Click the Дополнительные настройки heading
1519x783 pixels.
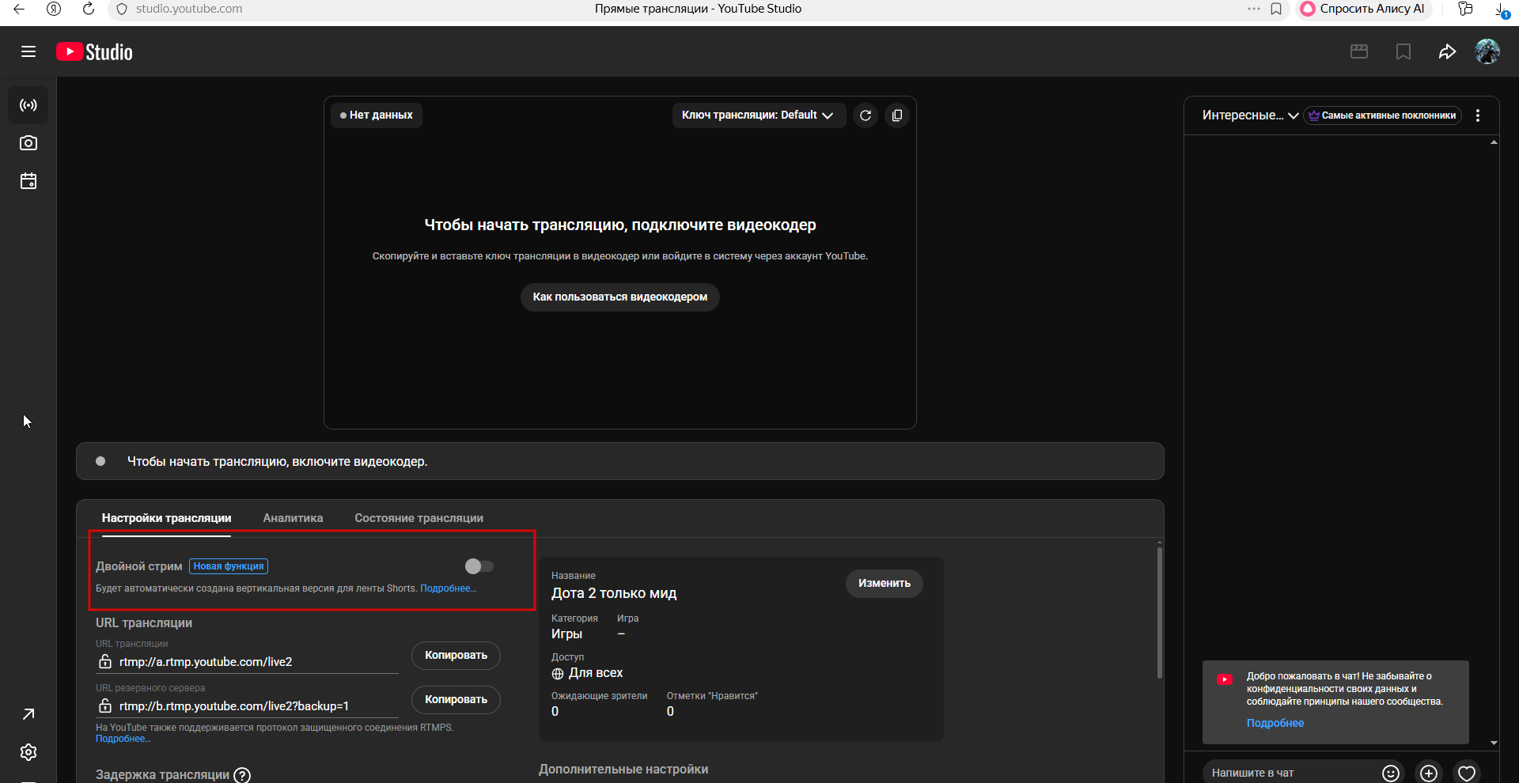[x=623, y=770]
